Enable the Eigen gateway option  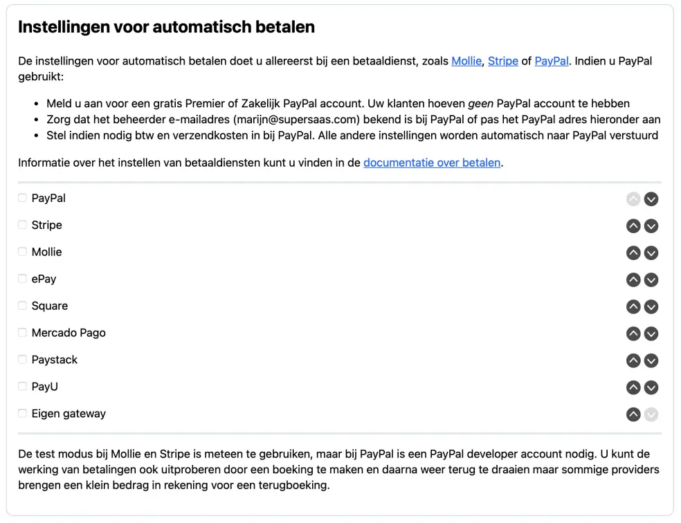(21, 413)
